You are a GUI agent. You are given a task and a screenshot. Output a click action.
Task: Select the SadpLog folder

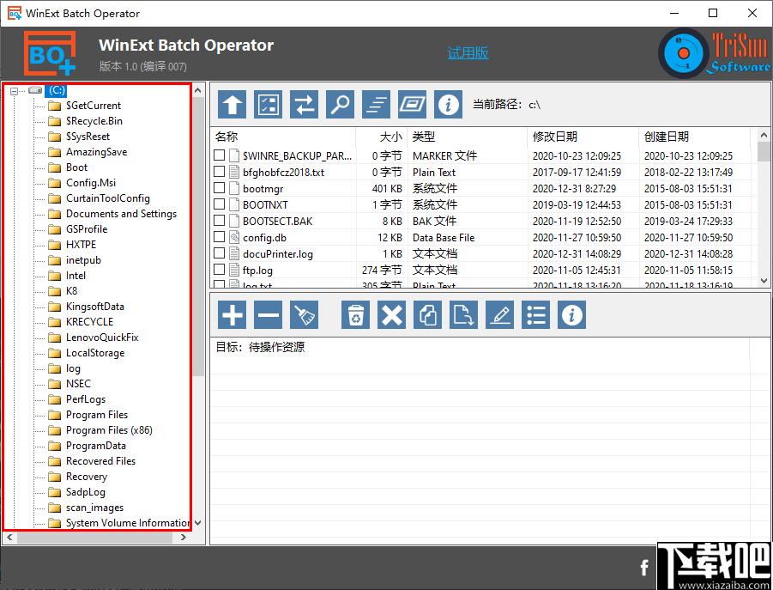click(85, 492)
